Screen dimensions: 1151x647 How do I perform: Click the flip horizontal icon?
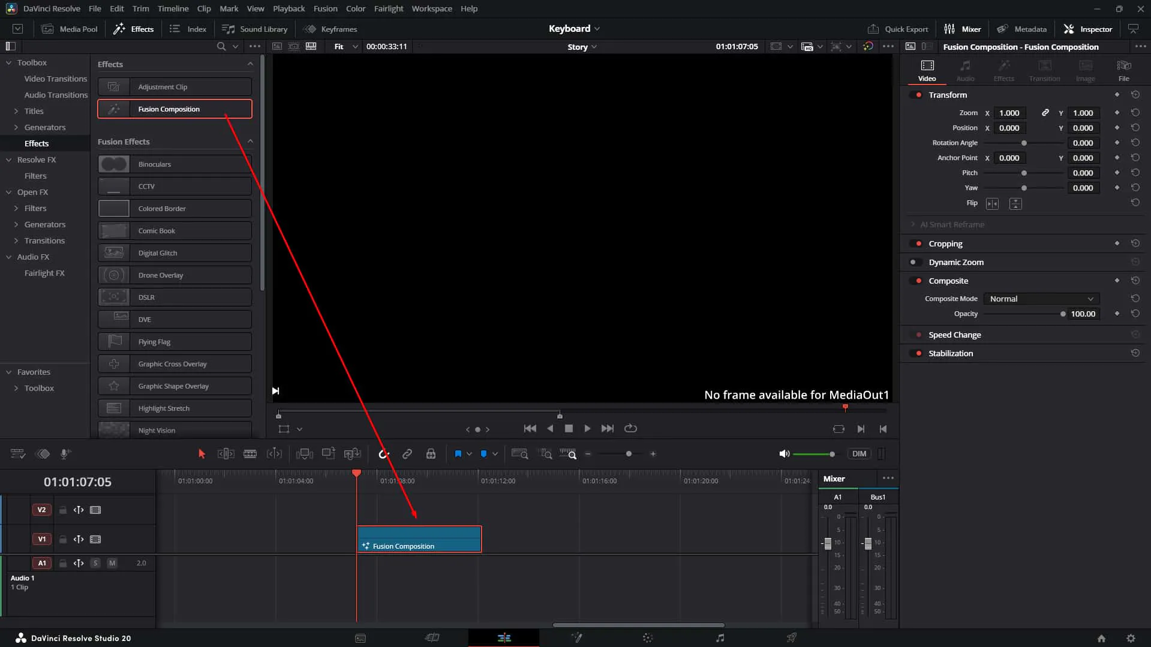point(993,204)
